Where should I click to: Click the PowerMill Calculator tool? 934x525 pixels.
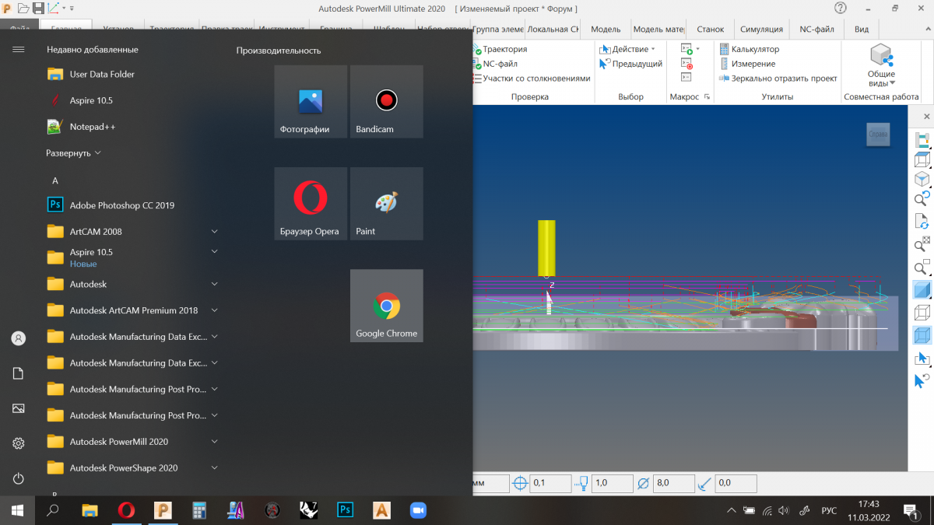tap(749, 49)
